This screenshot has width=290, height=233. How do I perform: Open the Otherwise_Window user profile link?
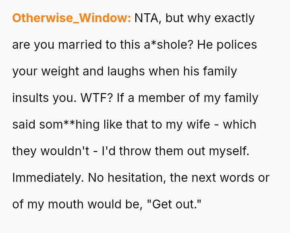click(71, 19)
